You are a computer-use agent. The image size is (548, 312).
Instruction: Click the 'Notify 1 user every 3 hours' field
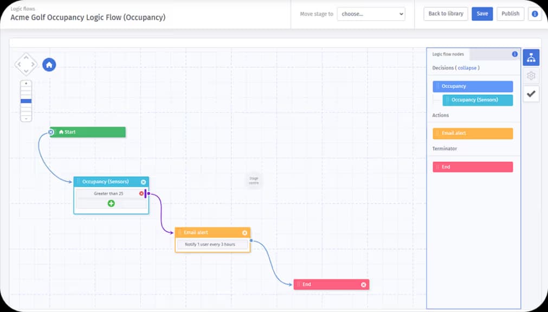coord(212,245)
